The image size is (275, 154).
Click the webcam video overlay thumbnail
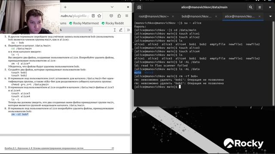pyautogui.click(x=30, y=17)
